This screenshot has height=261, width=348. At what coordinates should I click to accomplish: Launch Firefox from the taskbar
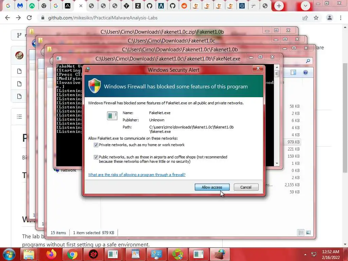(51, 254)
